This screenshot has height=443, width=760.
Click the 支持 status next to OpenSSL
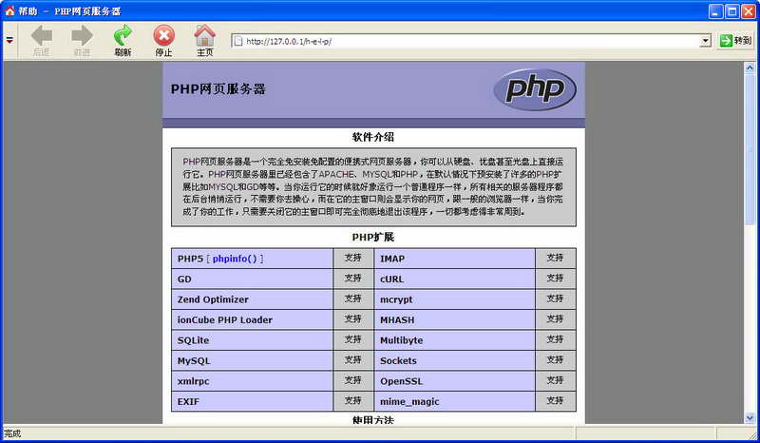click(556, 380)
